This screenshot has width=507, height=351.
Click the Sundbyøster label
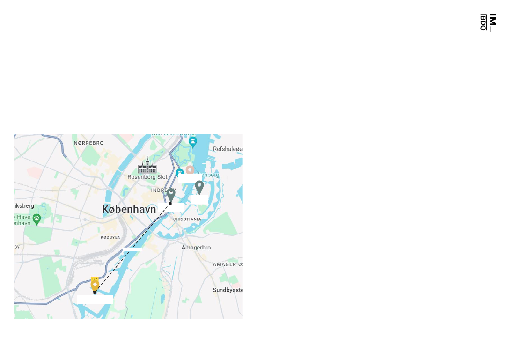click(228, 290)
